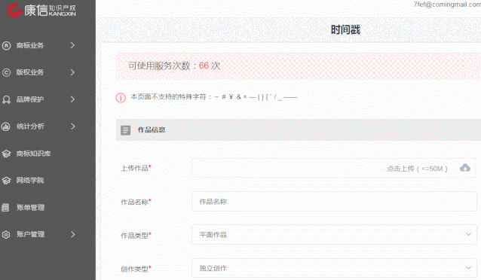Expand the 统计分析 menu arrow
This screenshot has width=481, height=280.
click(x=72, y=126)
